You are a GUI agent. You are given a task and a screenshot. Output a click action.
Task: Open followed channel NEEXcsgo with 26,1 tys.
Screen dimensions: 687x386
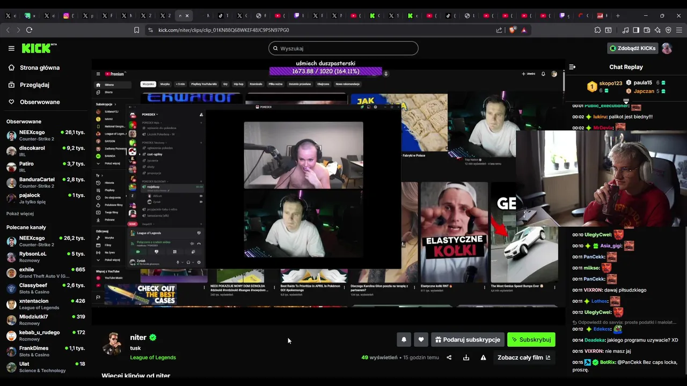point(45,135)
